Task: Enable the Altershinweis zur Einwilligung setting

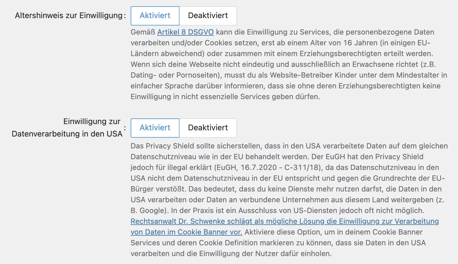Action: (x=155, y=16)
